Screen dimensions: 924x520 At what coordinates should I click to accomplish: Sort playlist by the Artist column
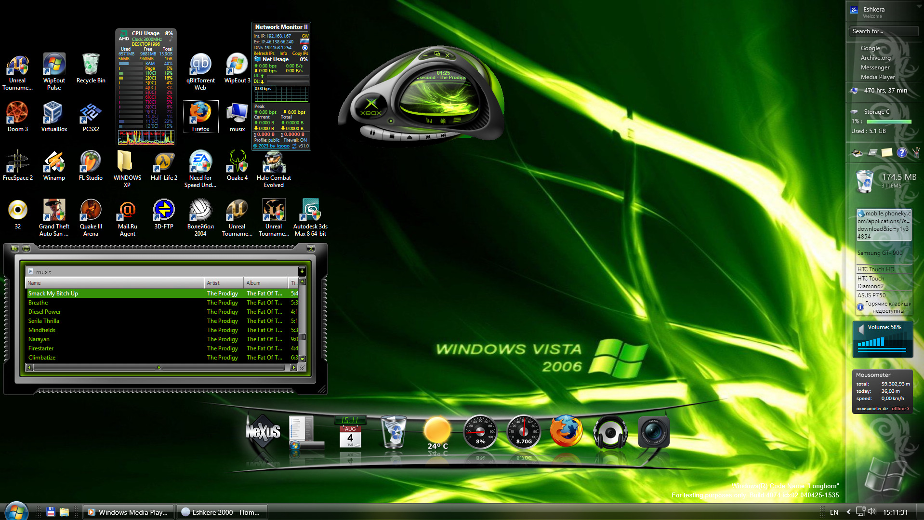(224, 283)
